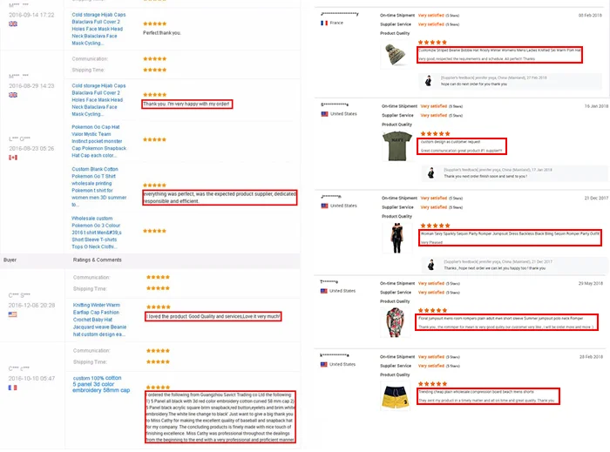Screen dimensions: 610x452
Task: Click five-star rating above 'Perfect thank you'
Action: (x=155, y=24)
